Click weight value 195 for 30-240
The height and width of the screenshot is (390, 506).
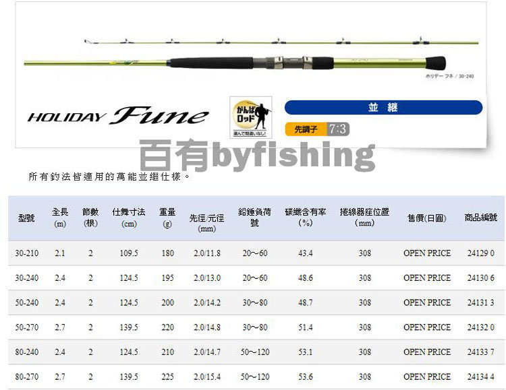point(167,278)
